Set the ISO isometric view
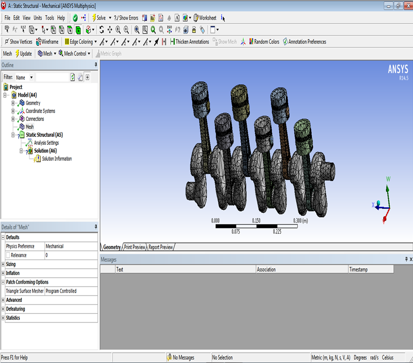 pos(169,30)
